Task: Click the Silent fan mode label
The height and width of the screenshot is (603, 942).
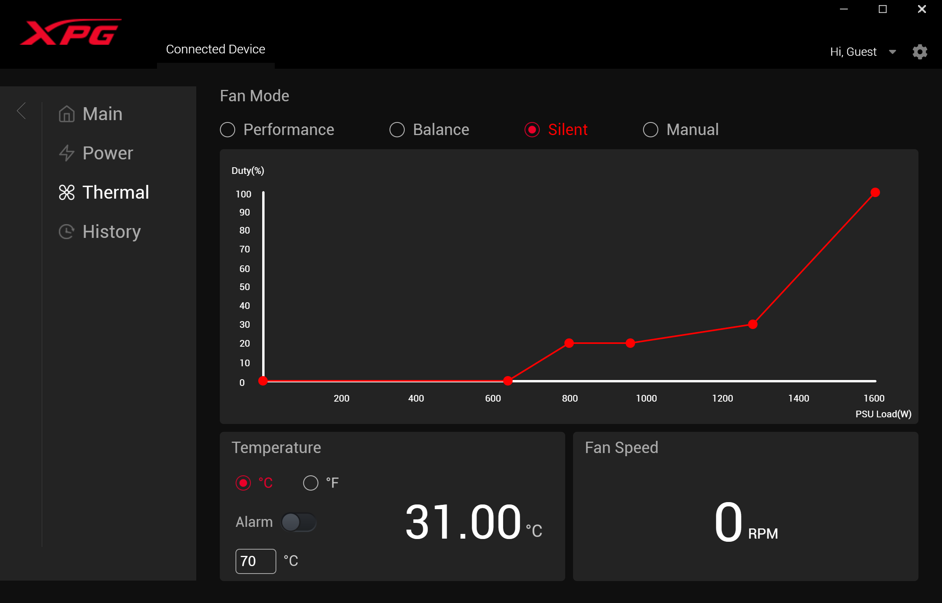Action: 568,129
